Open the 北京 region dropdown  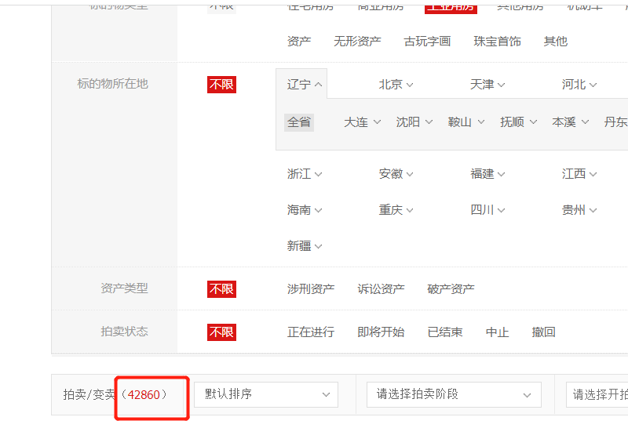[396, 85]
